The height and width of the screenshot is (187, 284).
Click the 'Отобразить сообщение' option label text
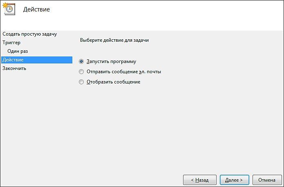(x=113, y=82)
